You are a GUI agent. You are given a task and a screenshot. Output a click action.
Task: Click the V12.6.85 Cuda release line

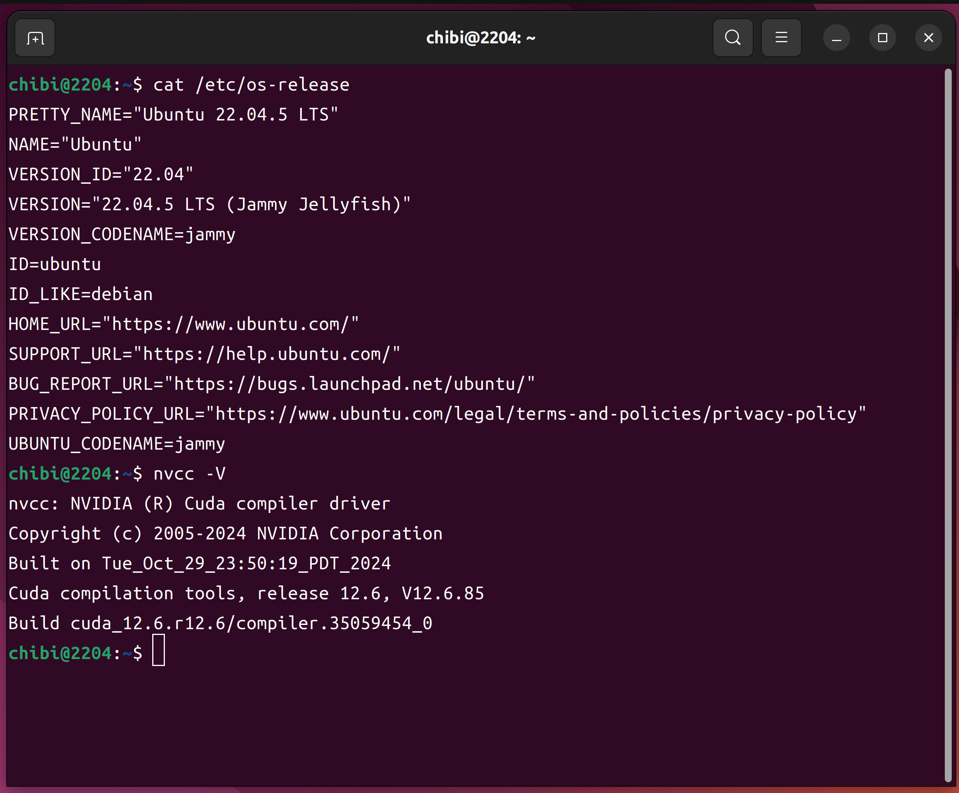click(247, 594)
